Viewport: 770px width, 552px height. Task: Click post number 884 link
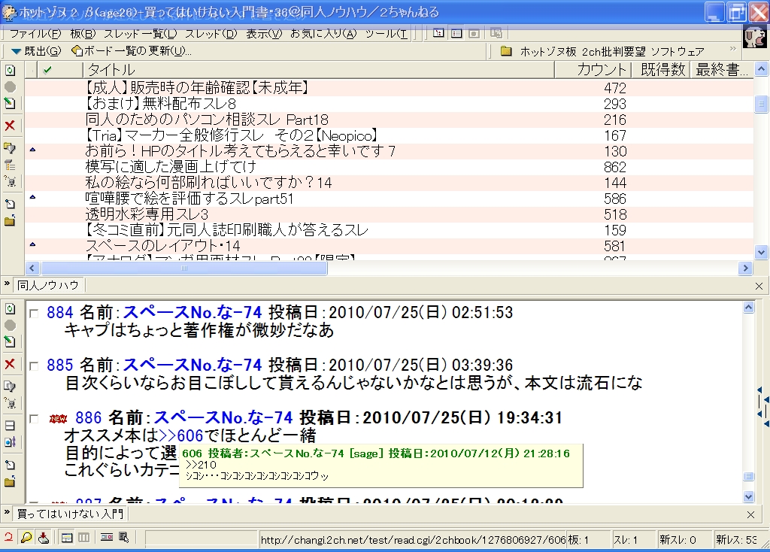60,312
